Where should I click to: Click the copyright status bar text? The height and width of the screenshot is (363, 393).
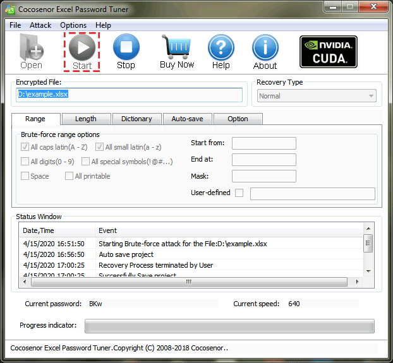tap(119, 348)
